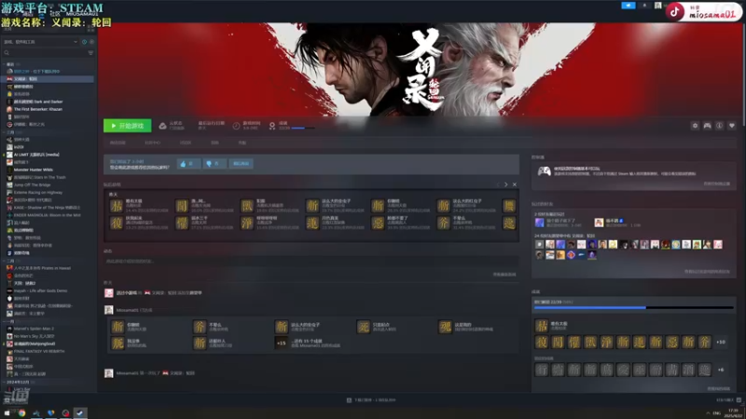Open game settings gear icon
This screenshot has height=419, width=746.
(x=695, y=126)
